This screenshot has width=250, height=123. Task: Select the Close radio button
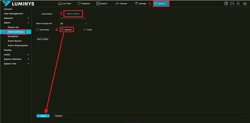(85, 30)
